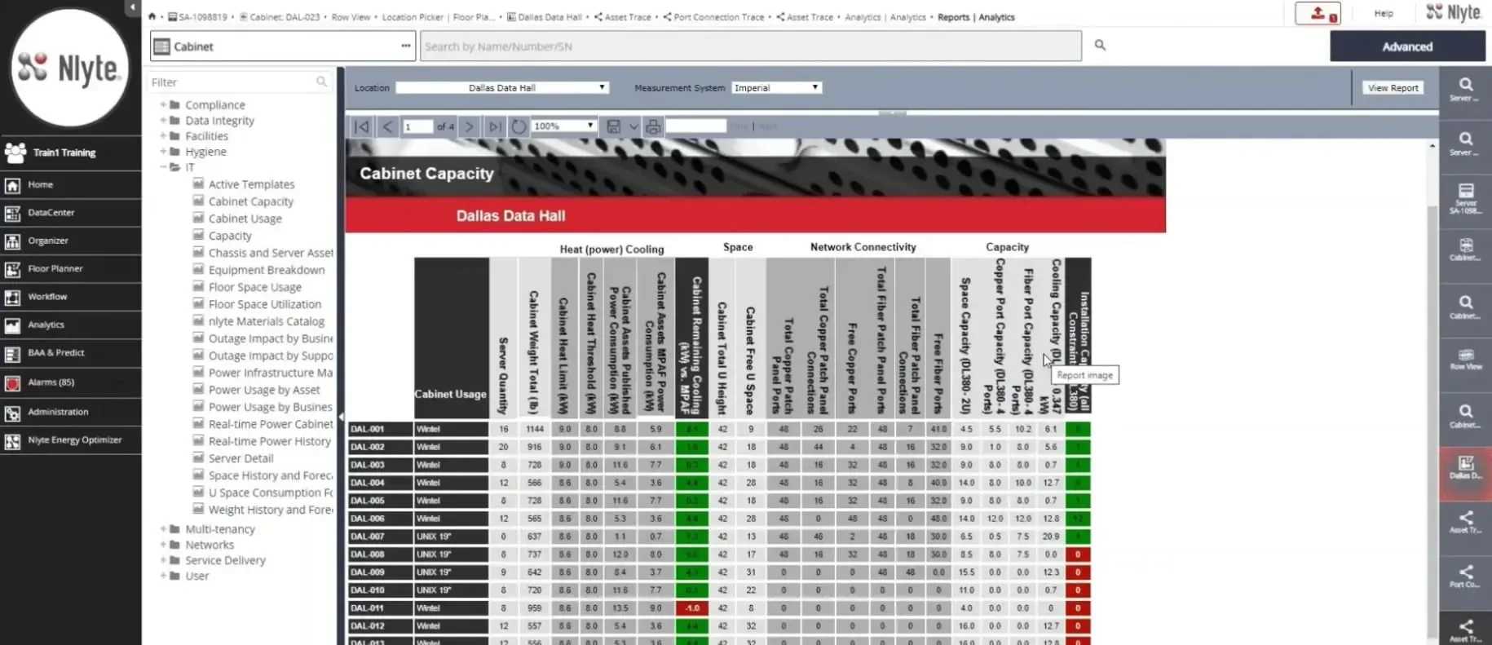Image resolution: width=1492 pixels, height=645 pixels.
Task: Click the upload notification icon at top
Action: click(x=1318, y=14)
